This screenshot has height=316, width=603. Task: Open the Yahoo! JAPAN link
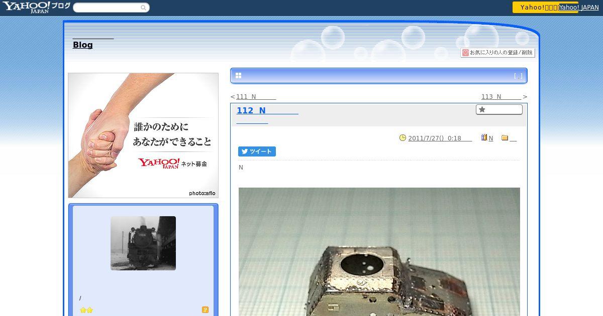[x=579, y=8]
